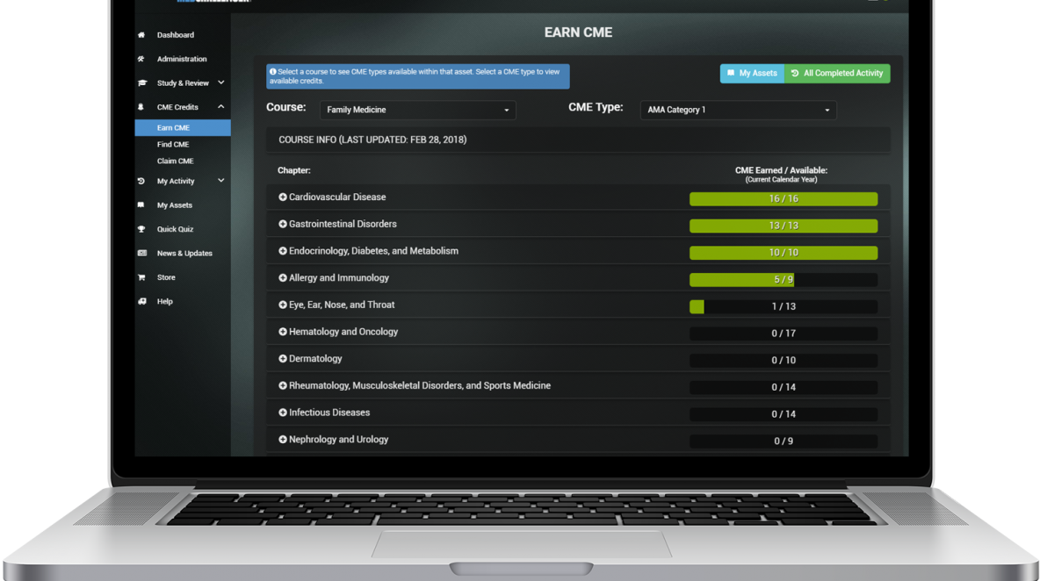Click the info icon in the blue notice

coord(272,72)
